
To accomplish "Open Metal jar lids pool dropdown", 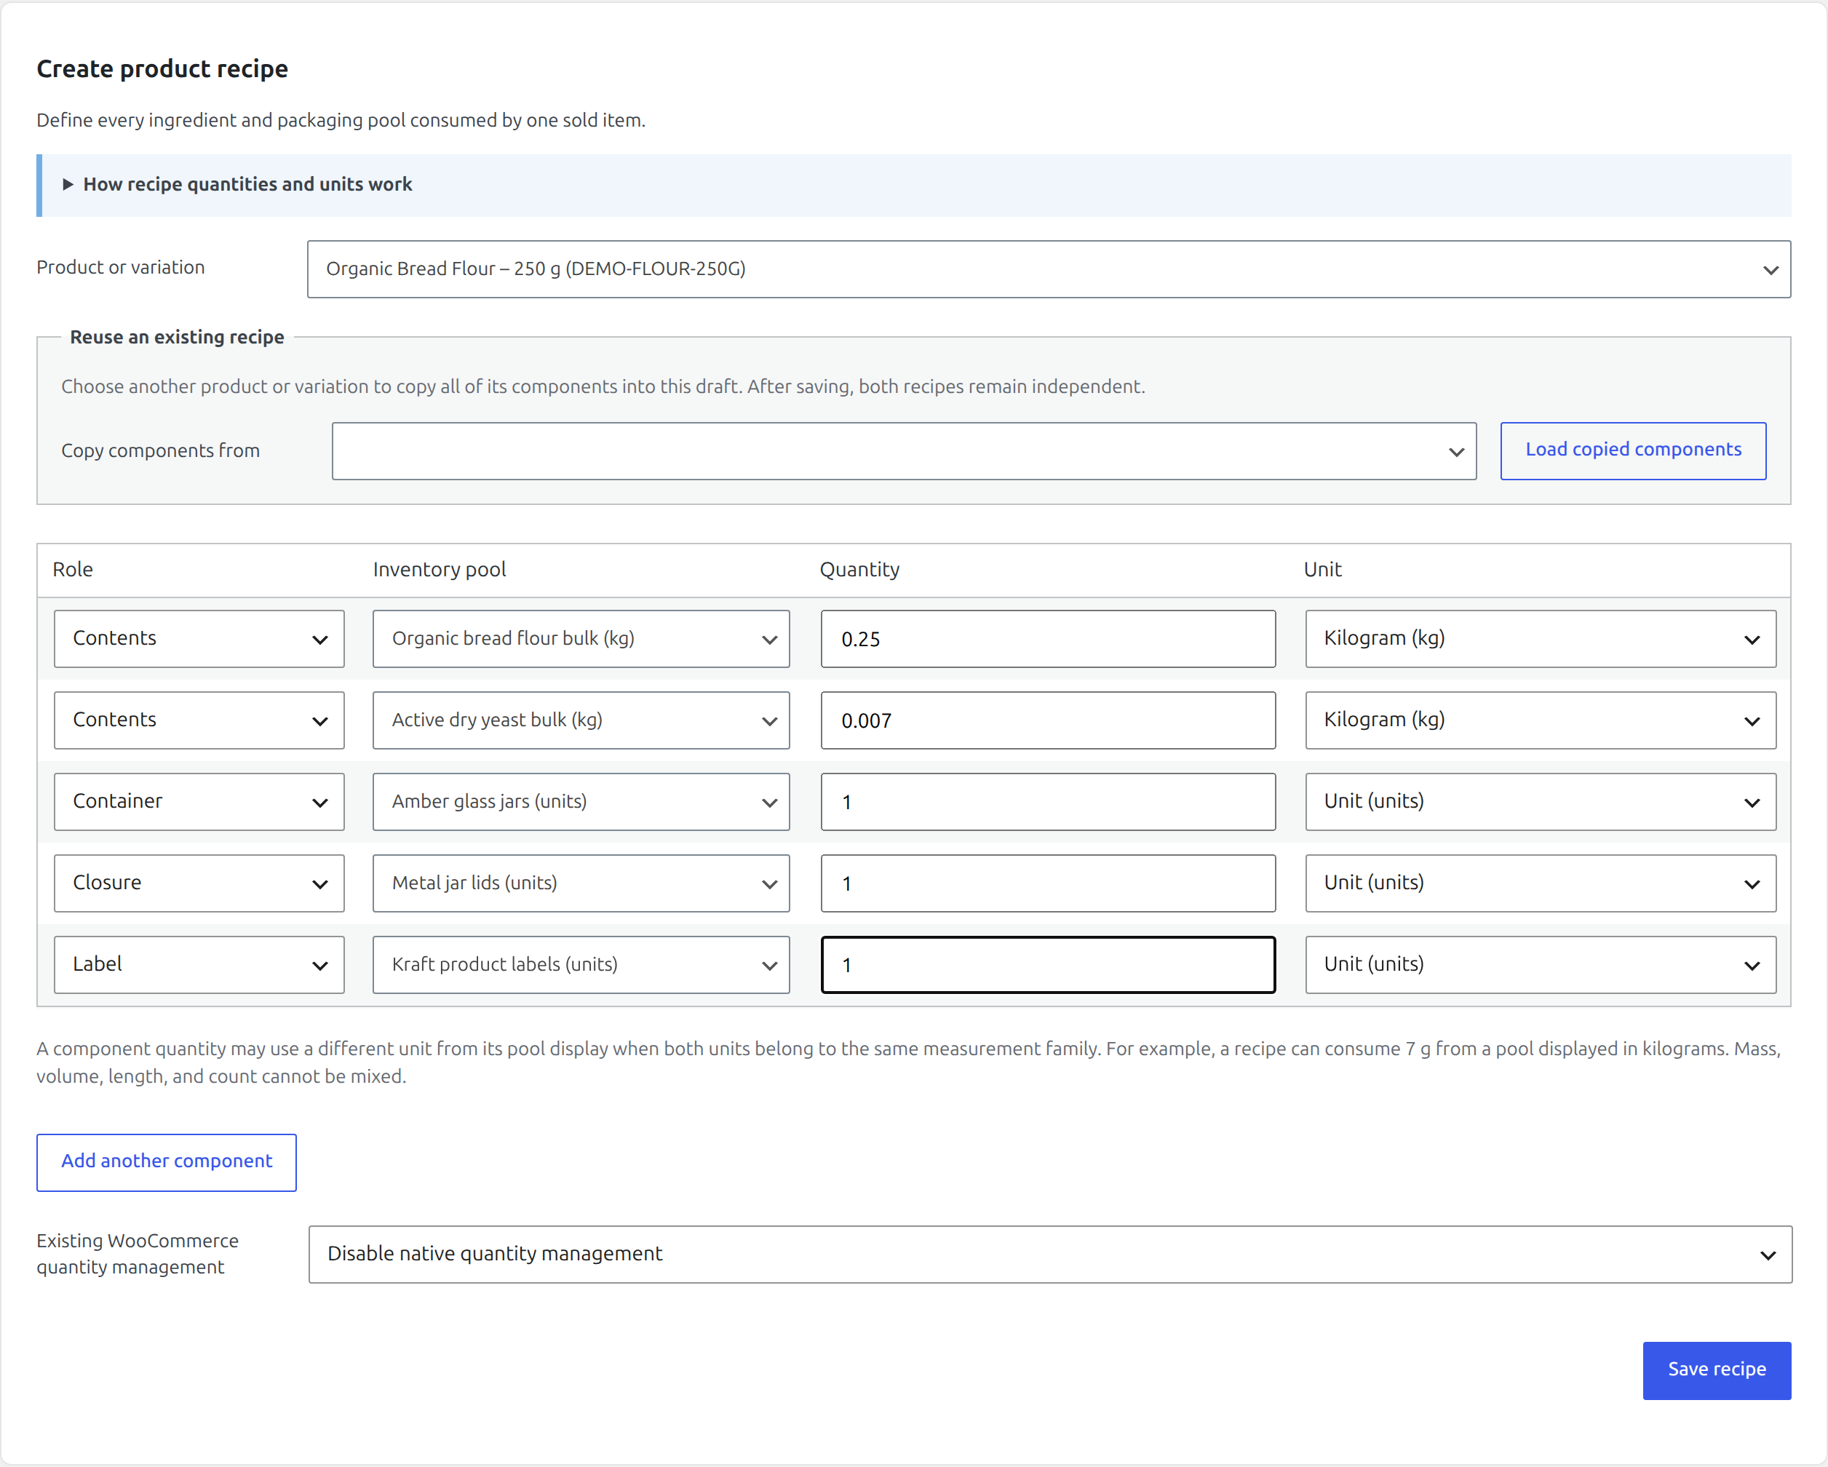I will click(581, 883).
